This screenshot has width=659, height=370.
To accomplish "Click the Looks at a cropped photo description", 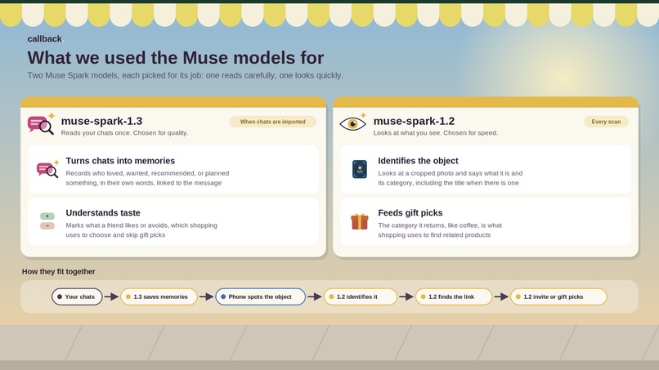I will coord(451,178).
